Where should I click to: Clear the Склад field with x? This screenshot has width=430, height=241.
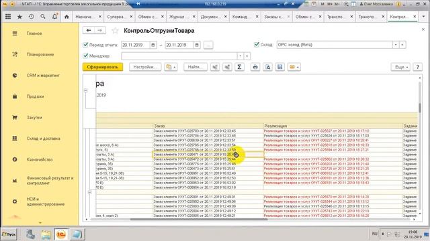pos(402,45)
